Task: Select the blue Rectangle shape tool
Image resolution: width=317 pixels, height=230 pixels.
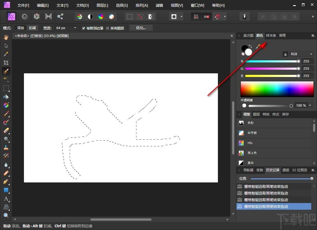Action: (x=6, y=190)
